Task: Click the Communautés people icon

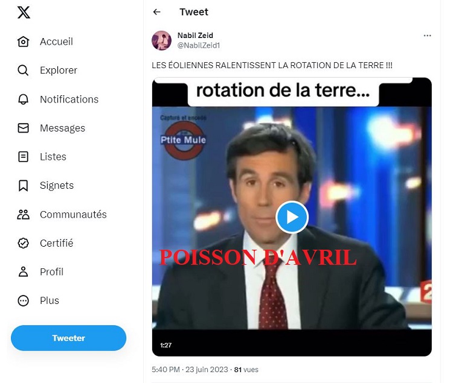Action: coord(23,214)
